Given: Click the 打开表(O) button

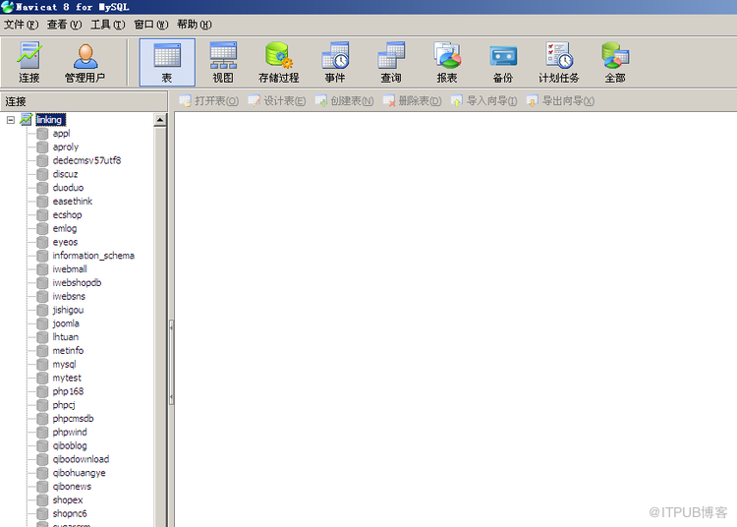Looking at the screenshot, I should (209, 100).
